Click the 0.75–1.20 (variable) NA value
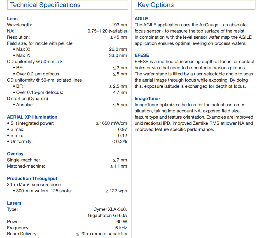257x238 pixels. (107, 31)
